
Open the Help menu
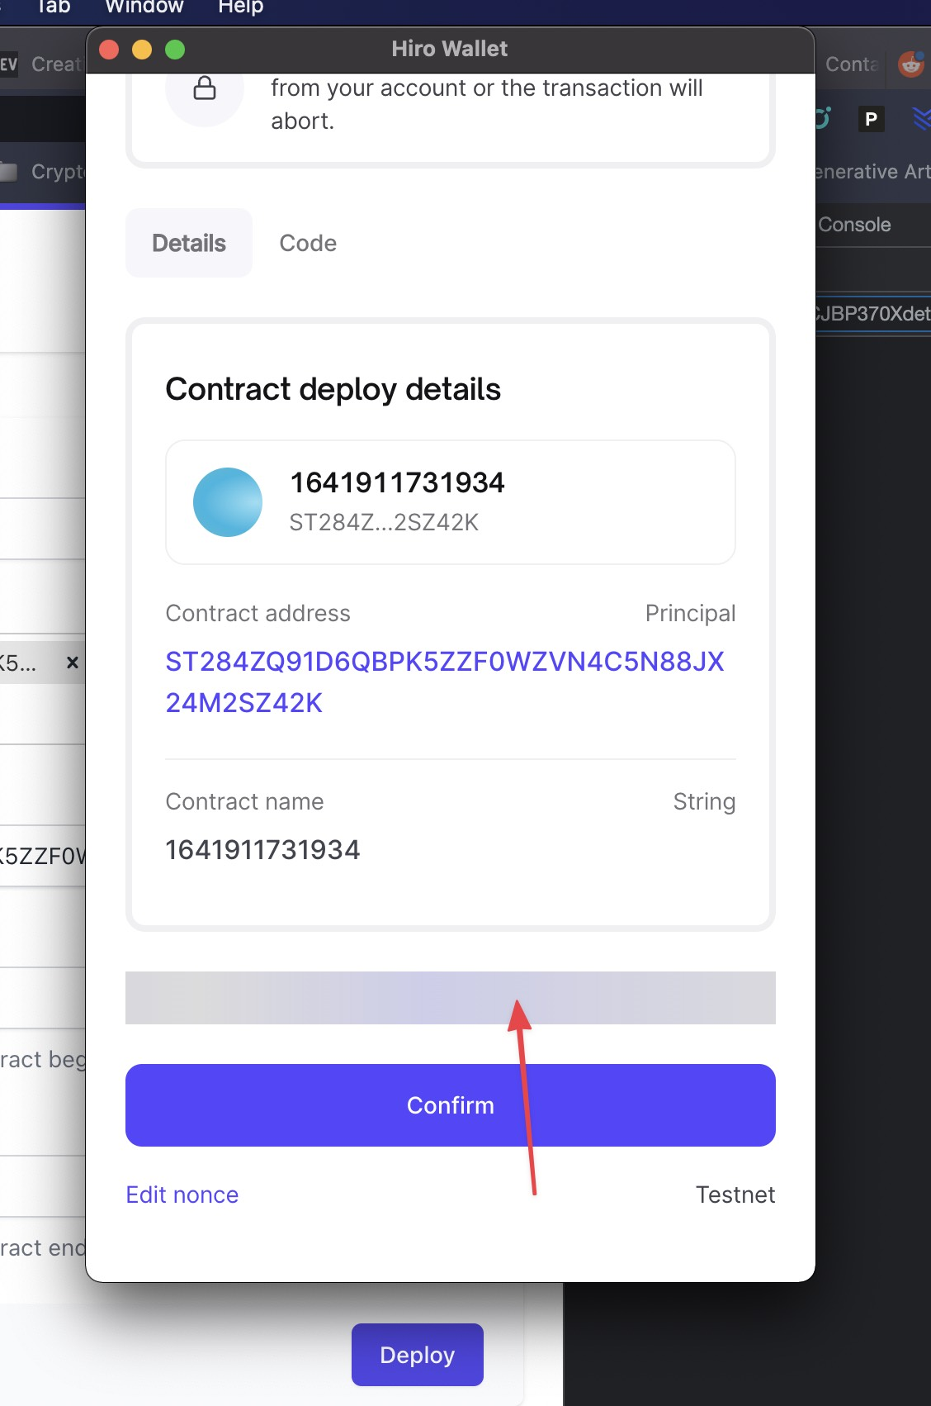point(239,7)
